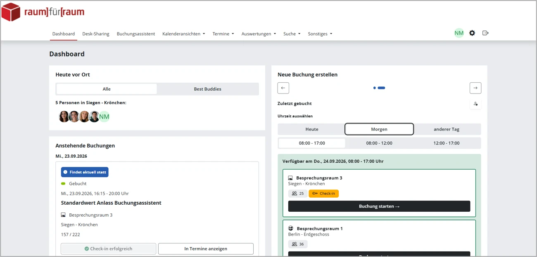Click the orange Check-in key badge

[323, 194]
